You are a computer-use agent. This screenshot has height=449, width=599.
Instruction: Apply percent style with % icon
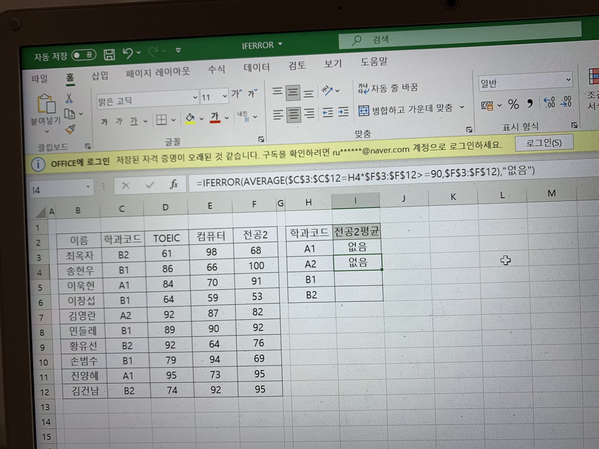point(513,104)
